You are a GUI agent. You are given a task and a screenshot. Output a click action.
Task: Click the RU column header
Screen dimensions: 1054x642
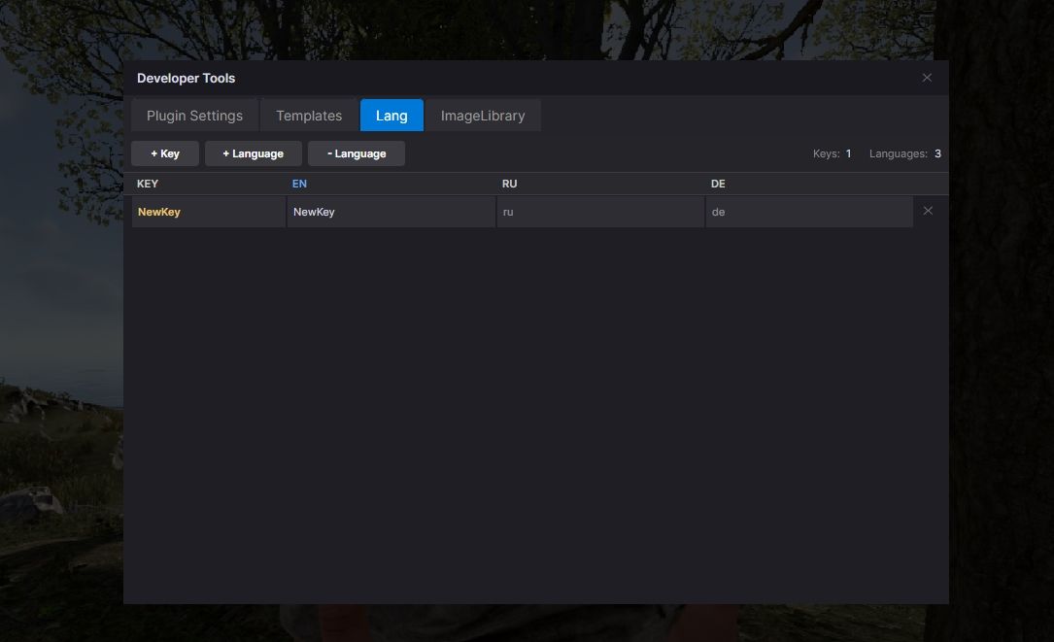tap(509, 184)
